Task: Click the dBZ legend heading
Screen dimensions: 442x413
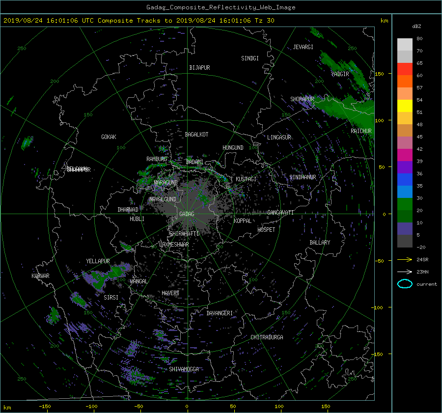Action: pos(416,27)
